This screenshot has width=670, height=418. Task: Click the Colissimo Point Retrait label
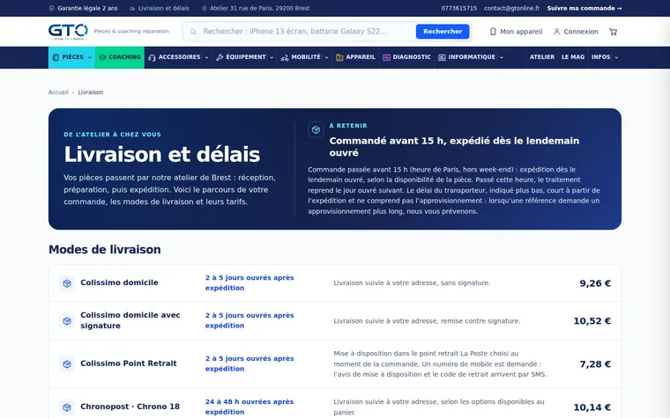click(x=129, y=363)
